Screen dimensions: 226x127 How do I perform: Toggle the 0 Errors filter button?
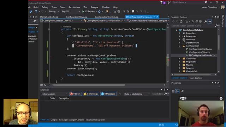tap(75, 94)
